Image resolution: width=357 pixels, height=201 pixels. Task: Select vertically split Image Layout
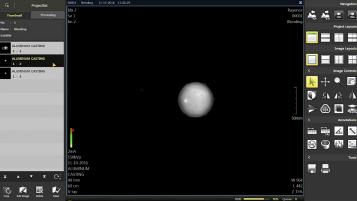tap(339, 59)
